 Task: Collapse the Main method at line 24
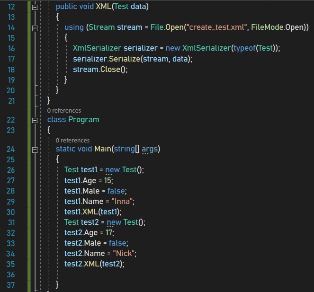click(35, 150)
